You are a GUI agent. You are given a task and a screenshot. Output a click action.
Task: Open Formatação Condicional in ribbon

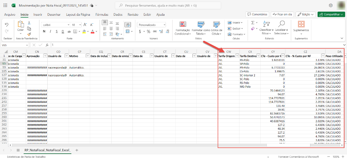[x=183, y=28]
